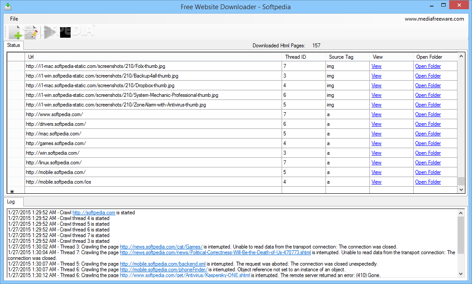472x284 pixels.
Task: View the games.softpedia.com entry
Action: (x=376, y=143)
